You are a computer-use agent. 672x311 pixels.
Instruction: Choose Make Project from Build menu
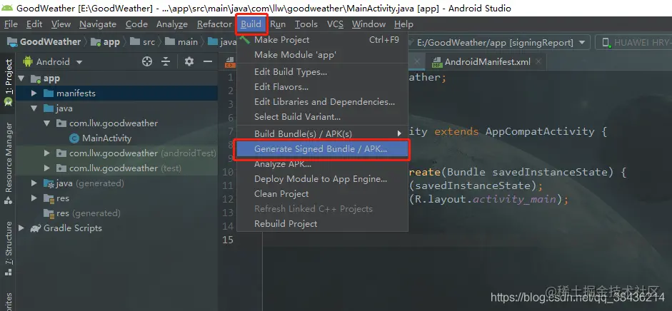pos(322,40)
